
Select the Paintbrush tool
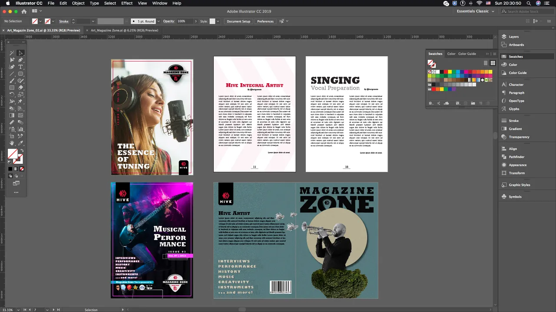pyautogui.click(x=12, y=81)
